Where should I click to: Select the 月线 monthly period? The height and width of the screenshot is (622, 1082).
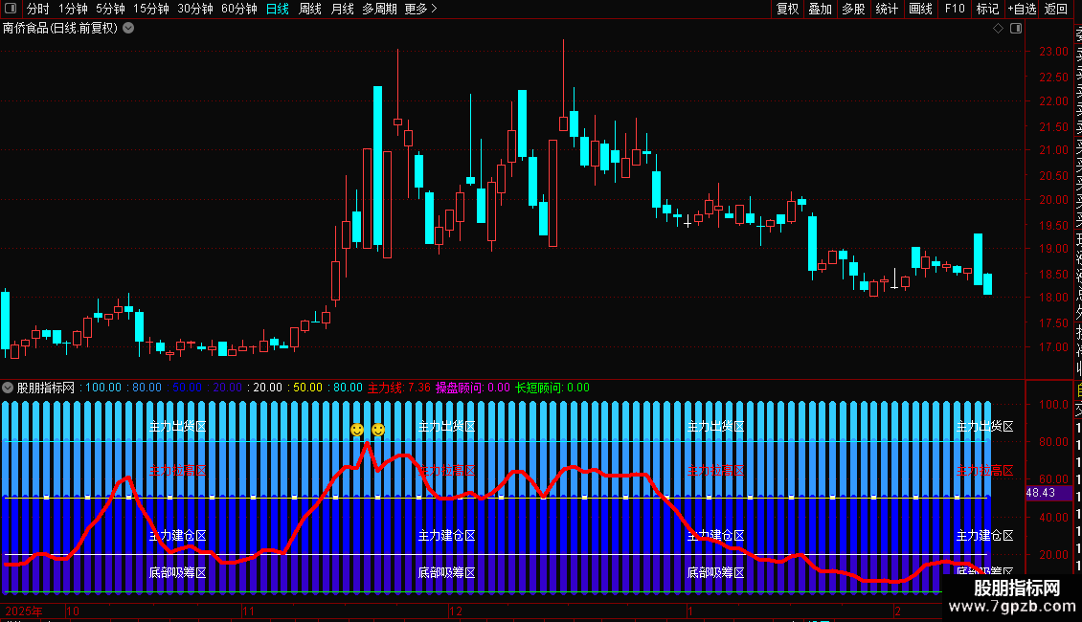pyautogui.click(x=342, y=9)
